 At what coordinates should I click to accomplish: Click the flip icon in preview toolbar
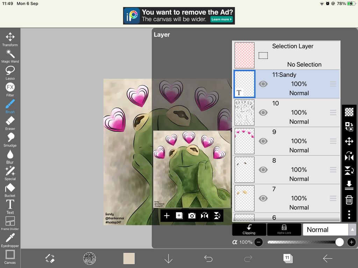coord(204,216)
